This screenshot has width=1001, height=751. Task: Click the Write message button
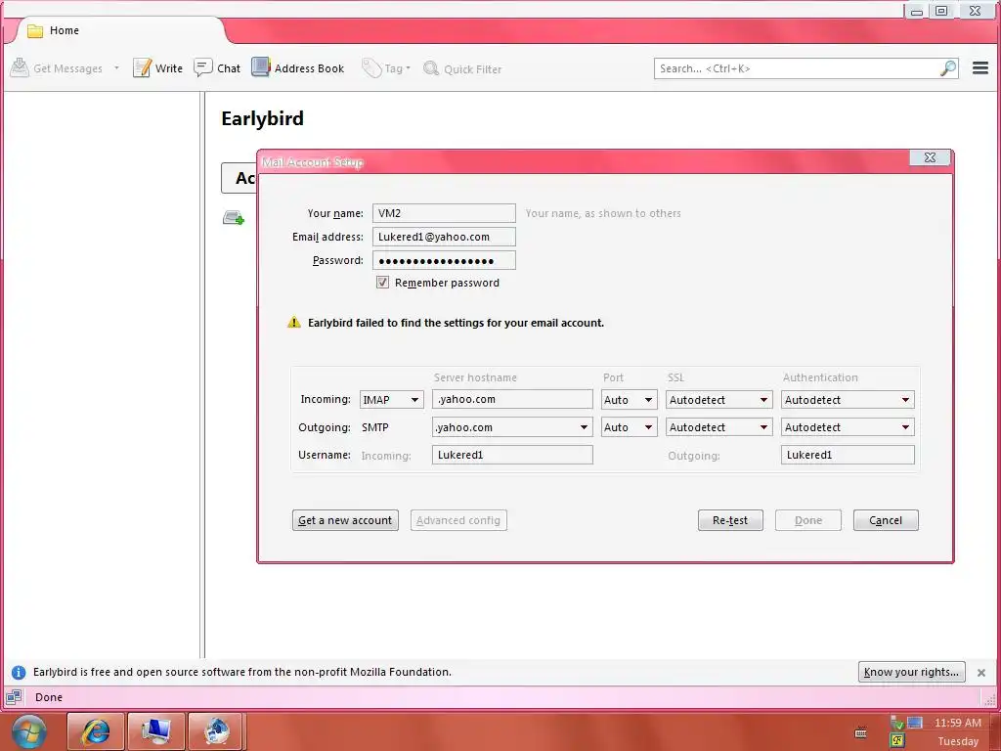point(157,67)
